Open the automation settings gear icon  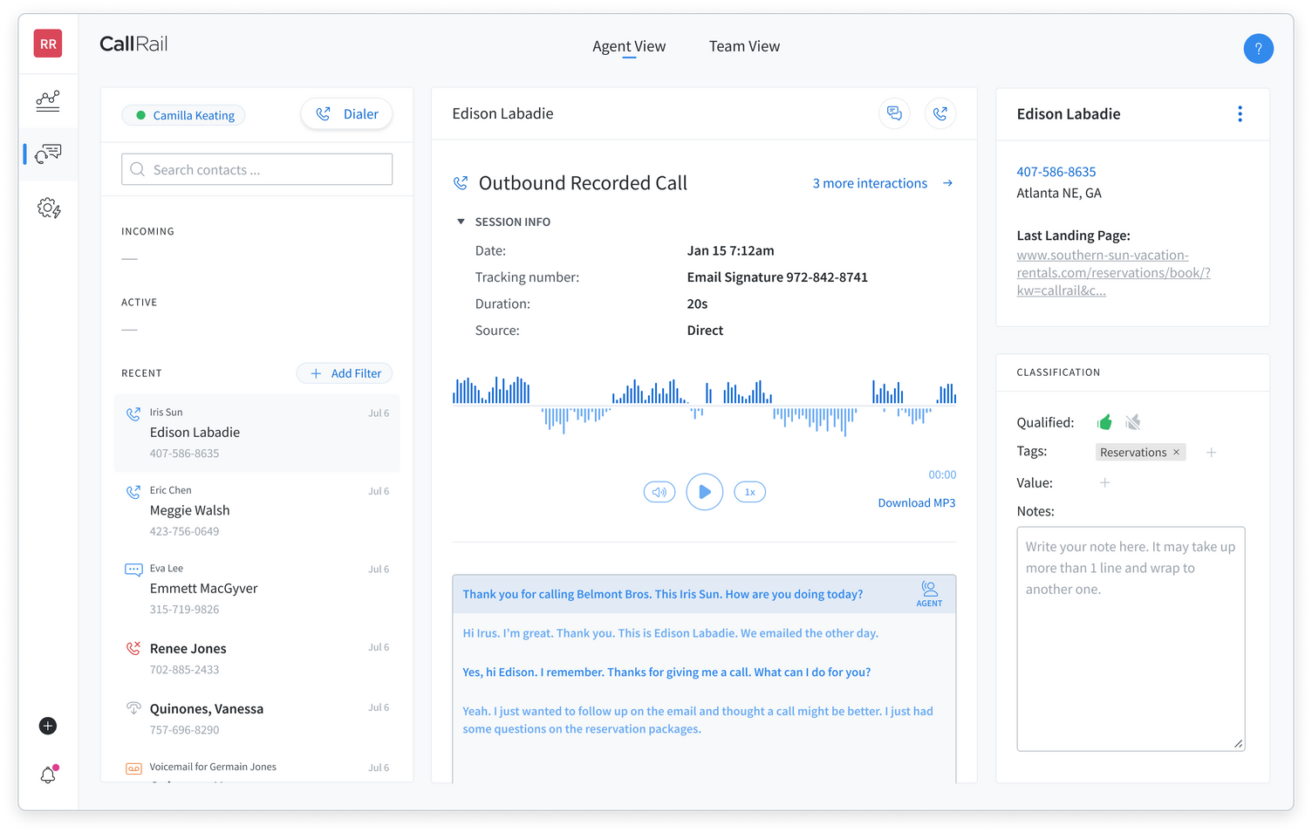[x=48, y=208]
